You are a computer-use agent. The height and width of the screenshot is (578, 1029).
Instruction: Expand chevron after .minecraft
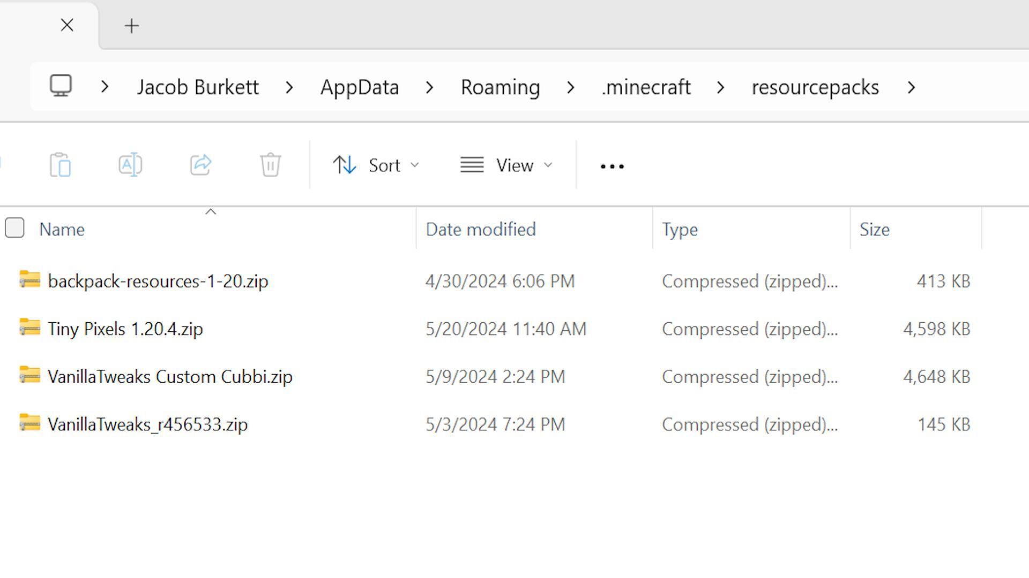click(x=721, y=87)
